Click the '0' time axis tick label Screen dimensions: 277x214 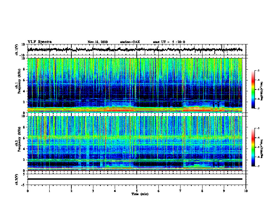28,191
